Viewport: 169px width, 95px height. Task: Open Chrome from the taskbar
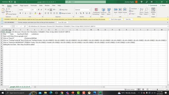point(62,93)
